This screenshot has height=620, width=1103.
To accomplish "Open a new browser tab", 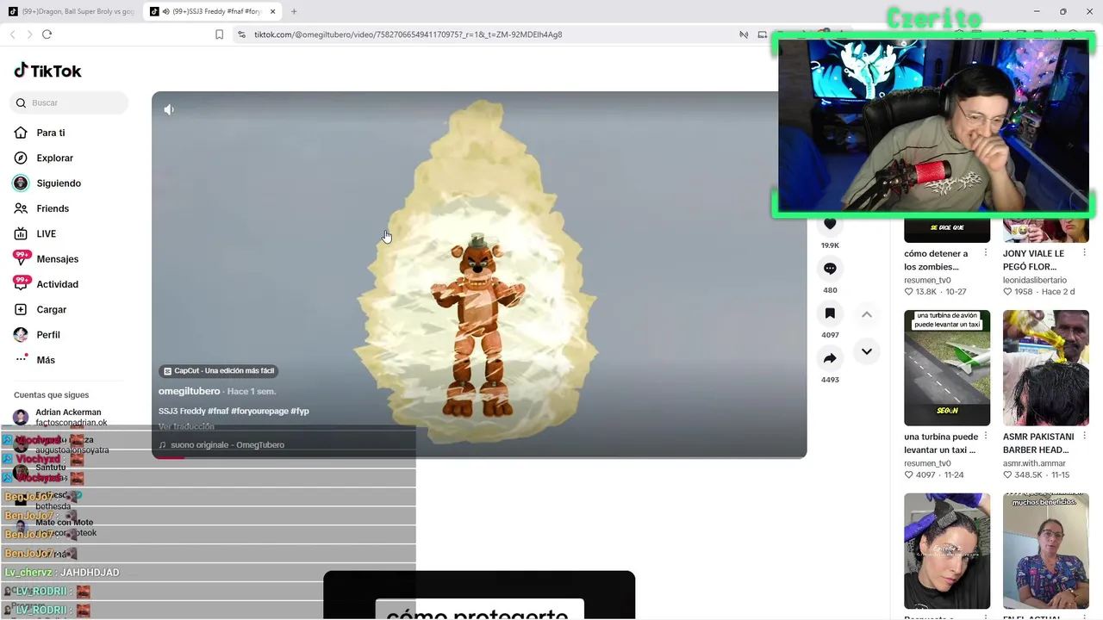I will (x=294, y=11).
